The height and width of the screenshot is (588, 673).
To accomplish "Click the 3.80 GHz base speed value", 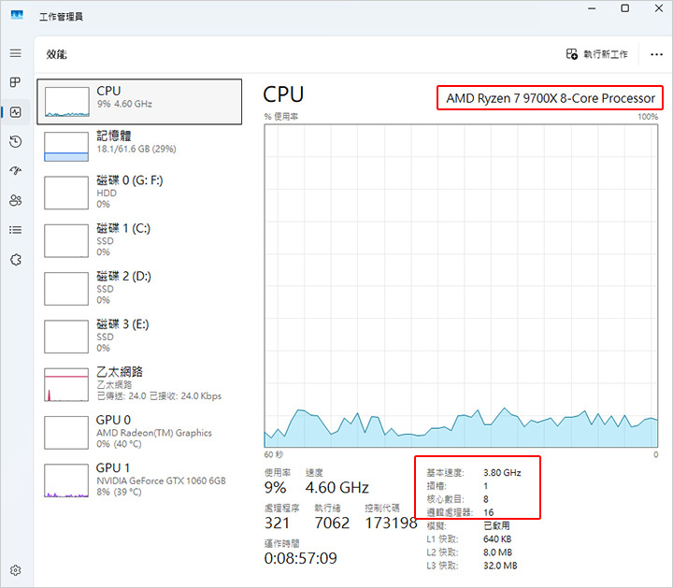I will pos(502,473).
